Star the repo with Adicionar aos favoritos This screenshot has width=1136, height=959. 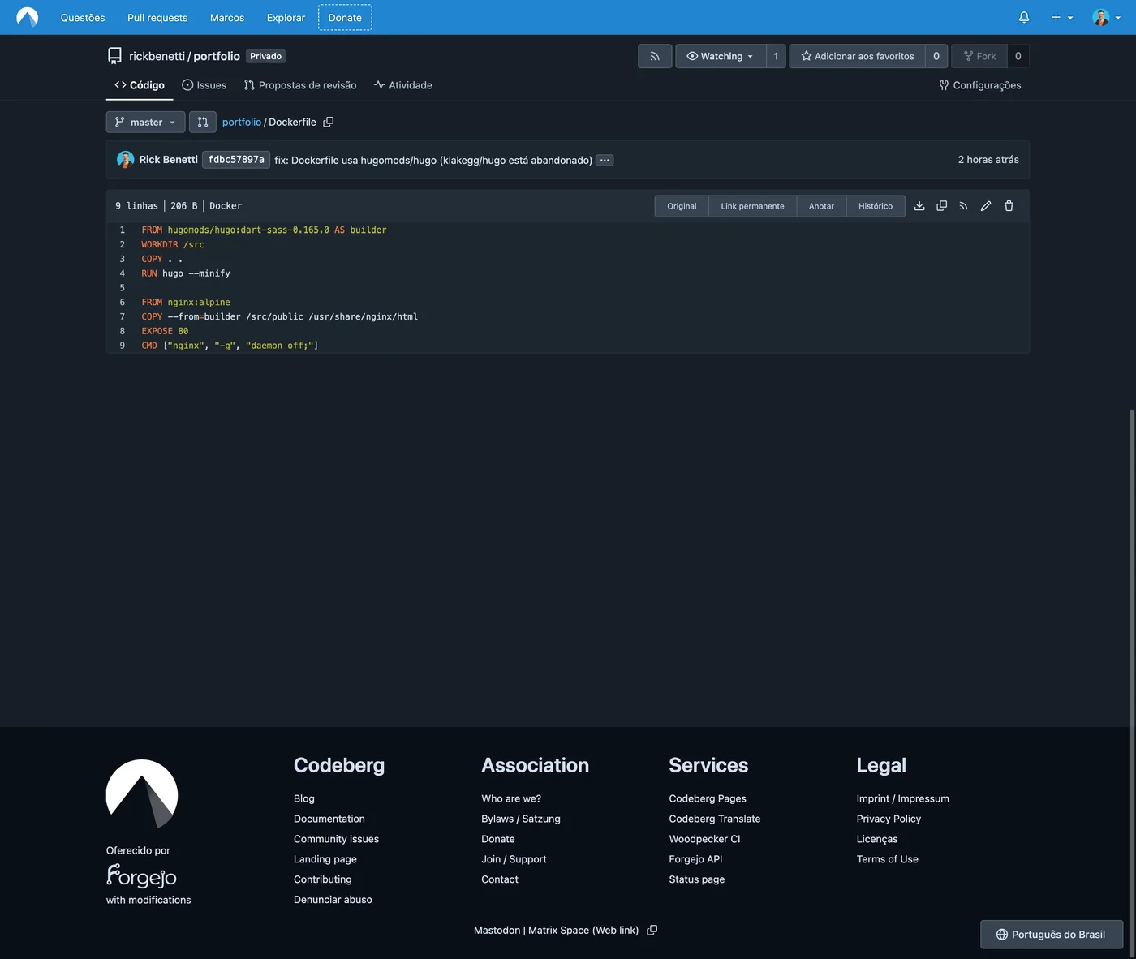pos(857,56)
